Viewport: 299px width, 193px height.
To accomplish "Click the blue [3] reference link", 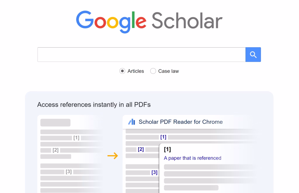I will click(154, 172).
